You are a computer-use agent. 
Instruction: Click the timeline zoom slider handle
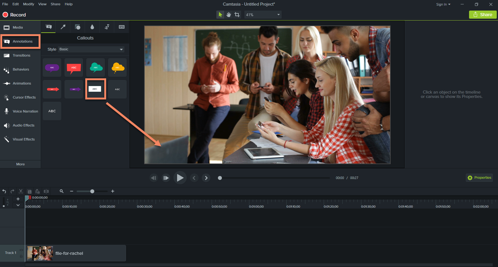[x=92, y=191]
